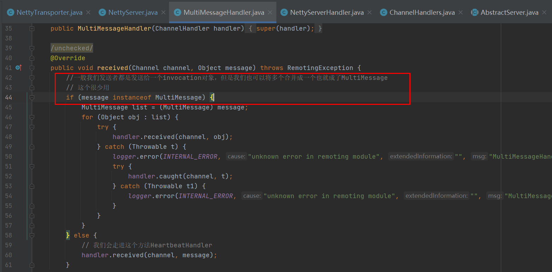Click 'handler.received(channel, obj);' on line 48
The height and width of the screenshot is (272, 552).
point(173,137)
